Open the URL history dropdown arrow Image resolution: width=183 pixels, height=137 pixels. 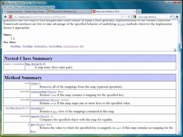pyautogui.click(x=126, y=17)
